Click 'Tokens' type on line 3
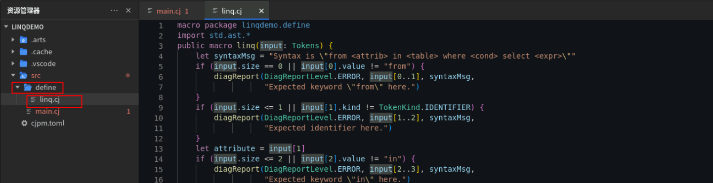The height and width of the screenshot is (183, 713). pyautogui.click(x=305, y=46)
